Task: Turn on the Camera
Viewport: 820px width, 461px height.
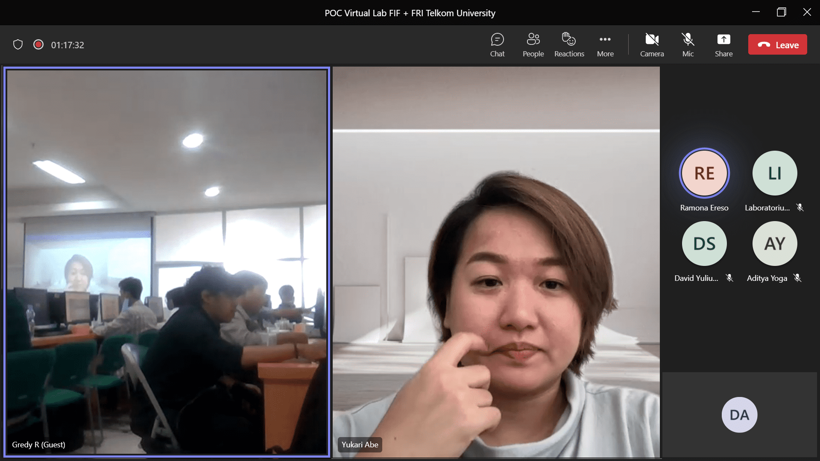Action: (x=652, y=45)
